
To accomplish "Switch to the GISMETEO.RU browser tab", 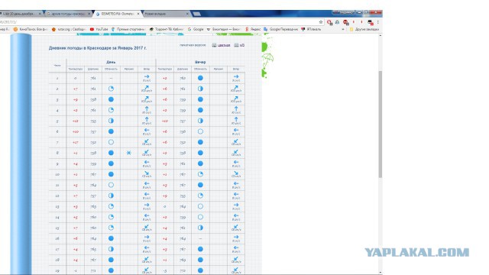I will pyautogui.click(x=118, y=14).
